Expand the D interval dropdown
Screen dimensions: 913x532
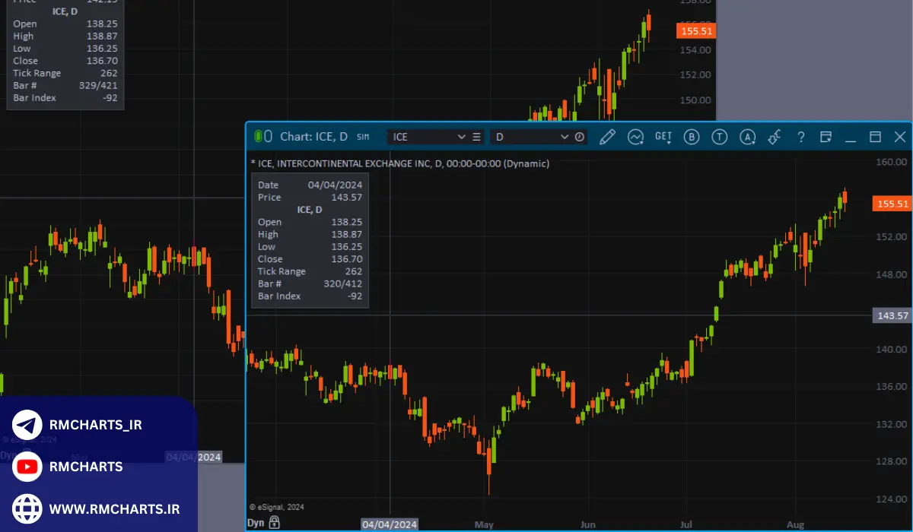[x=564, y=137]
